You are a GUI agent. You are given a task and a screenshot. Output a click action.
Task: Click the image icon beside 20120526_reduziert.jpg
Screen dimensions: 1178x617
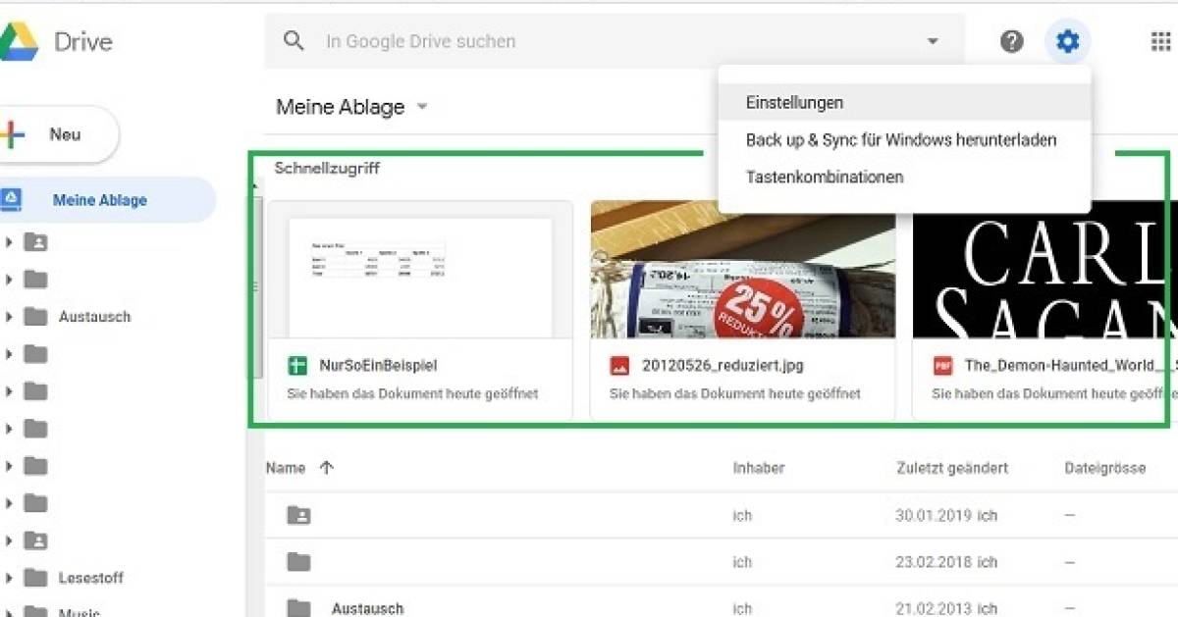pyautogui.click(x=622, y=365)
